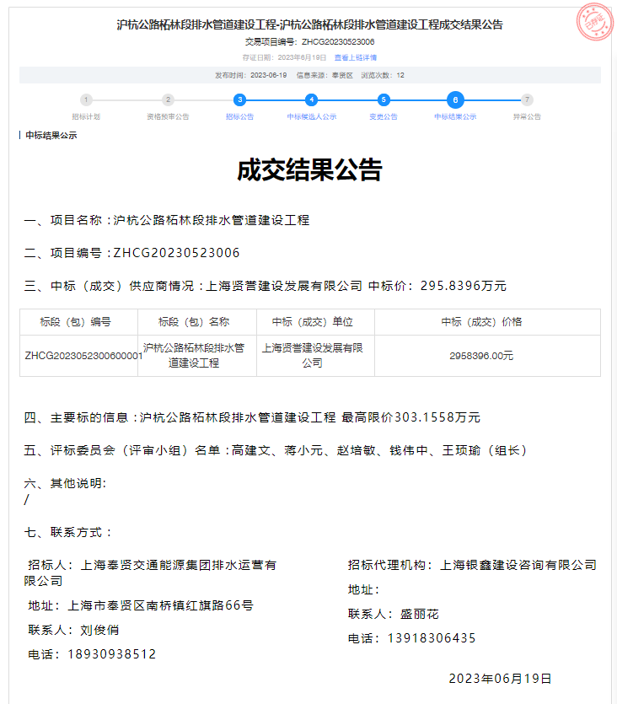617x704 pixels.
Task: Click the step 1 numbered circle
Action: coord(86,99)
